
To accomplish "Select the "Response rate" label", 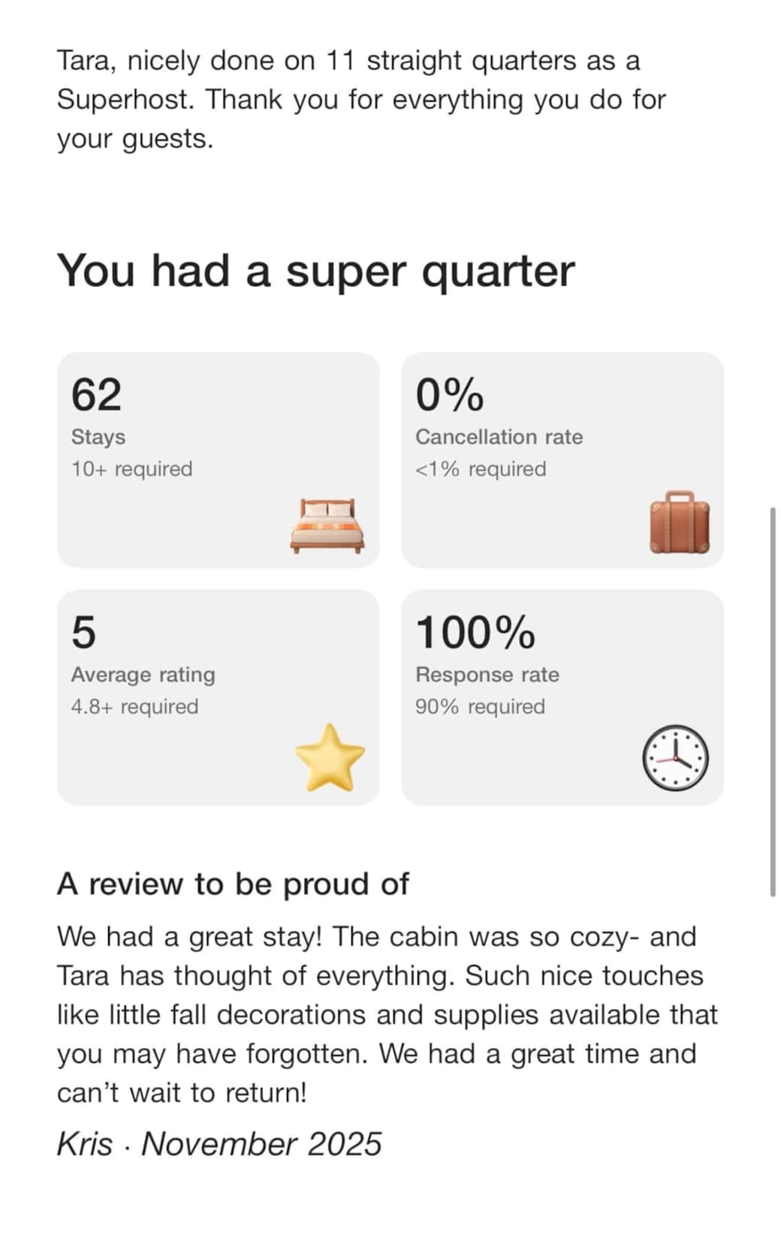I will (487, 675).
